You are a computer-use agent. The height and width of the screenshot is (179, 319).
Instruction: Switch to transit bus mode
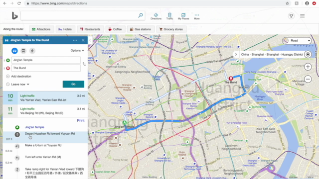pyautogui.click(x=23, y=51)
